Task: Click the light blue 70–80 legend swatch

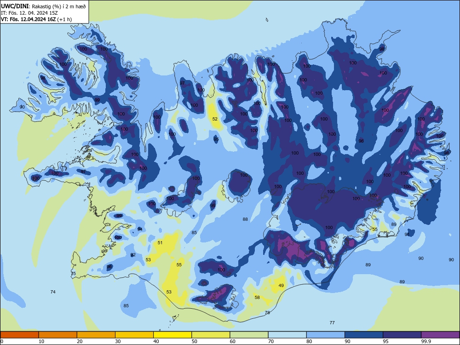Action: click(x=287, y=335)
